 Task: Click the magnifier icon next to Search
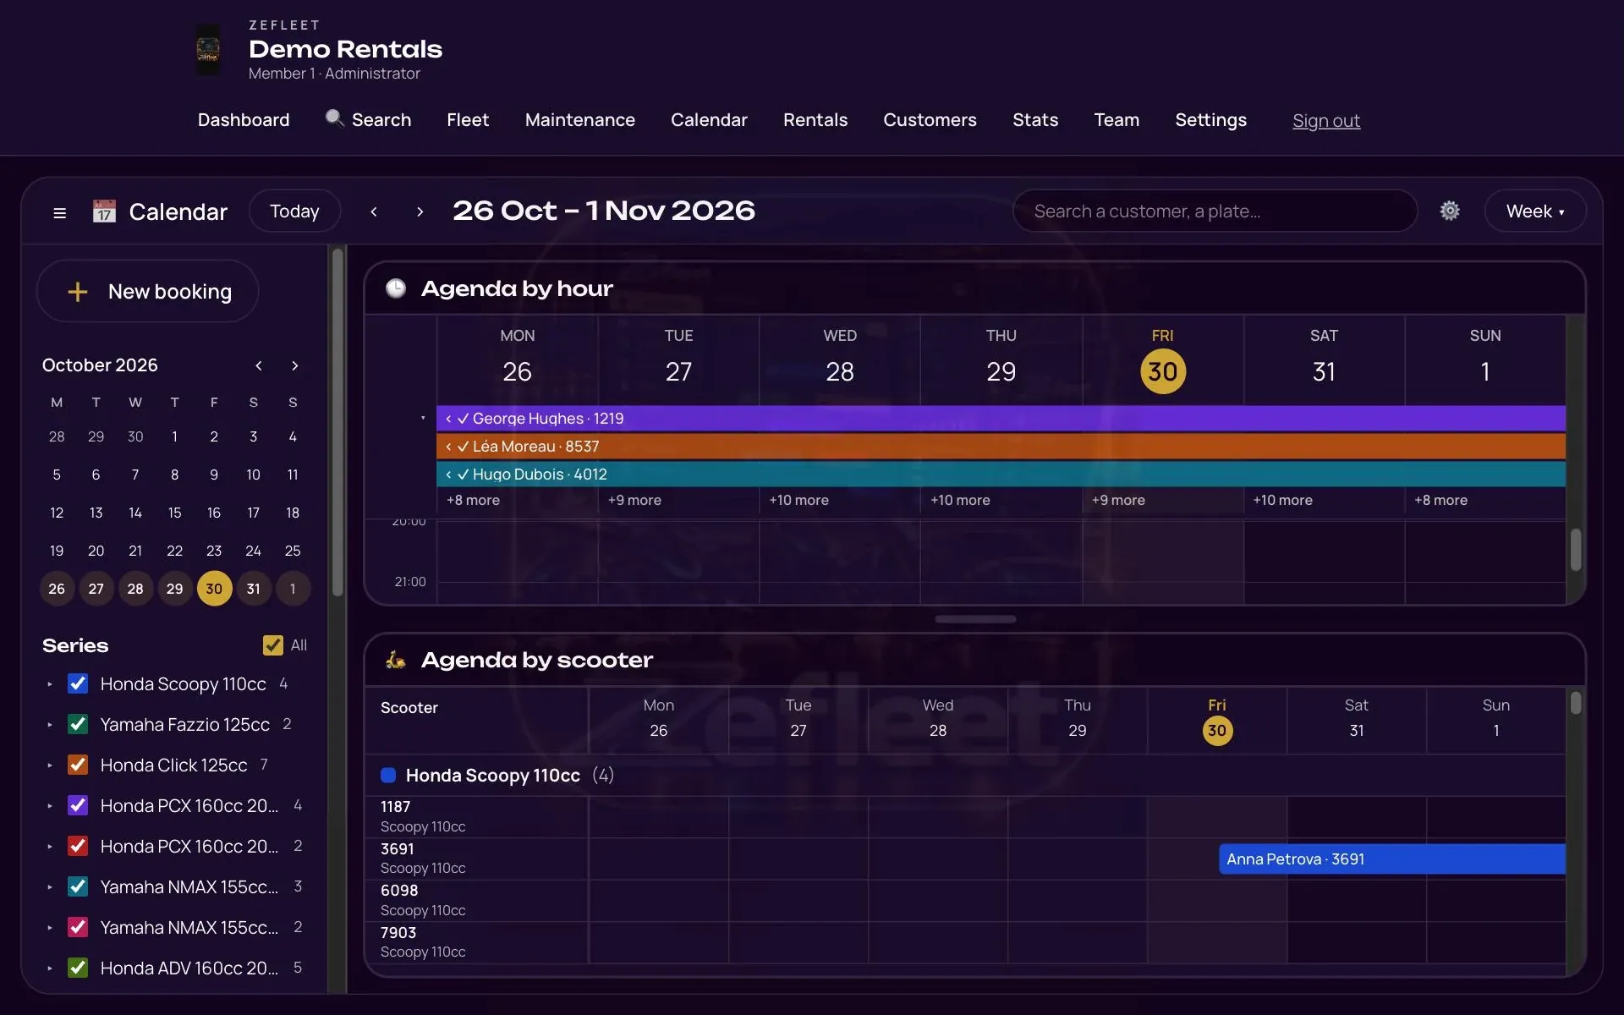(335, 118)
